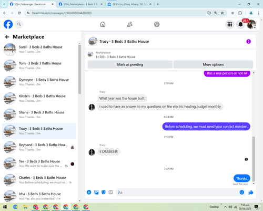Click 'What year was the house built' message
This screenshot has height=211, width=263.
[x=122, y=98]
